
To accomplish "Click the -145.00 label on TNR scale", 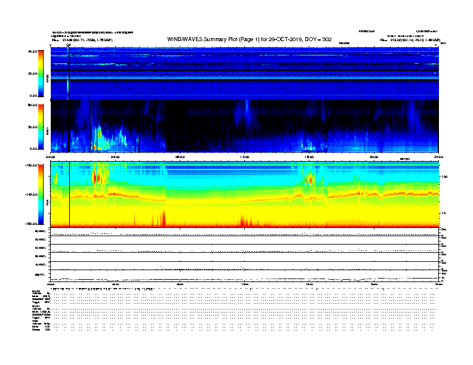I will pos(32,194).
